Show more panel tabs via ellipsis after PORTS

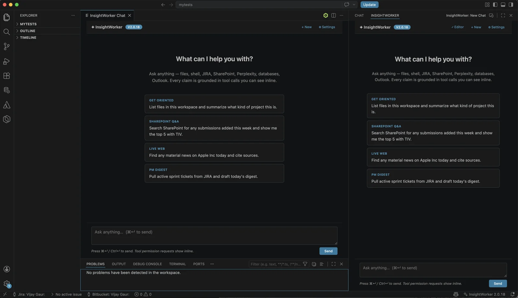(x=212, y=264)
